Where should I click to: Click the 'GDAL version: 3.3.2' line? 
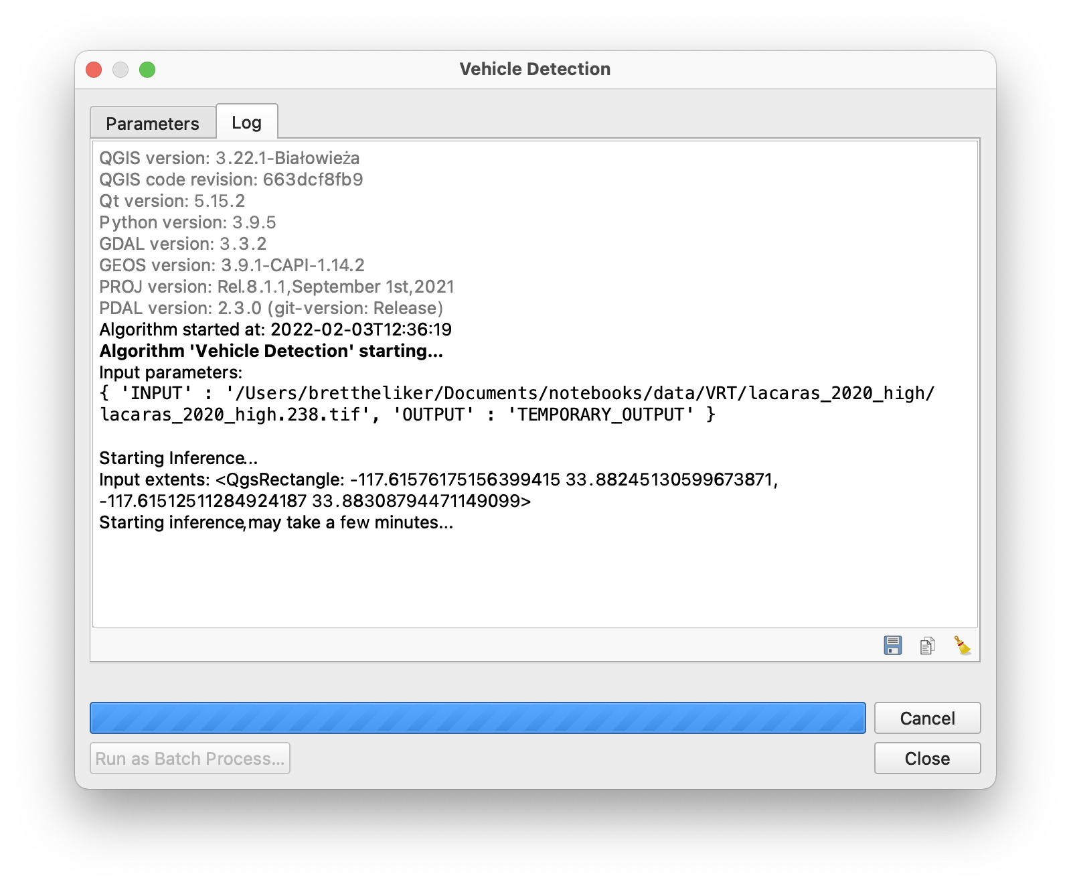coord(183,244)
